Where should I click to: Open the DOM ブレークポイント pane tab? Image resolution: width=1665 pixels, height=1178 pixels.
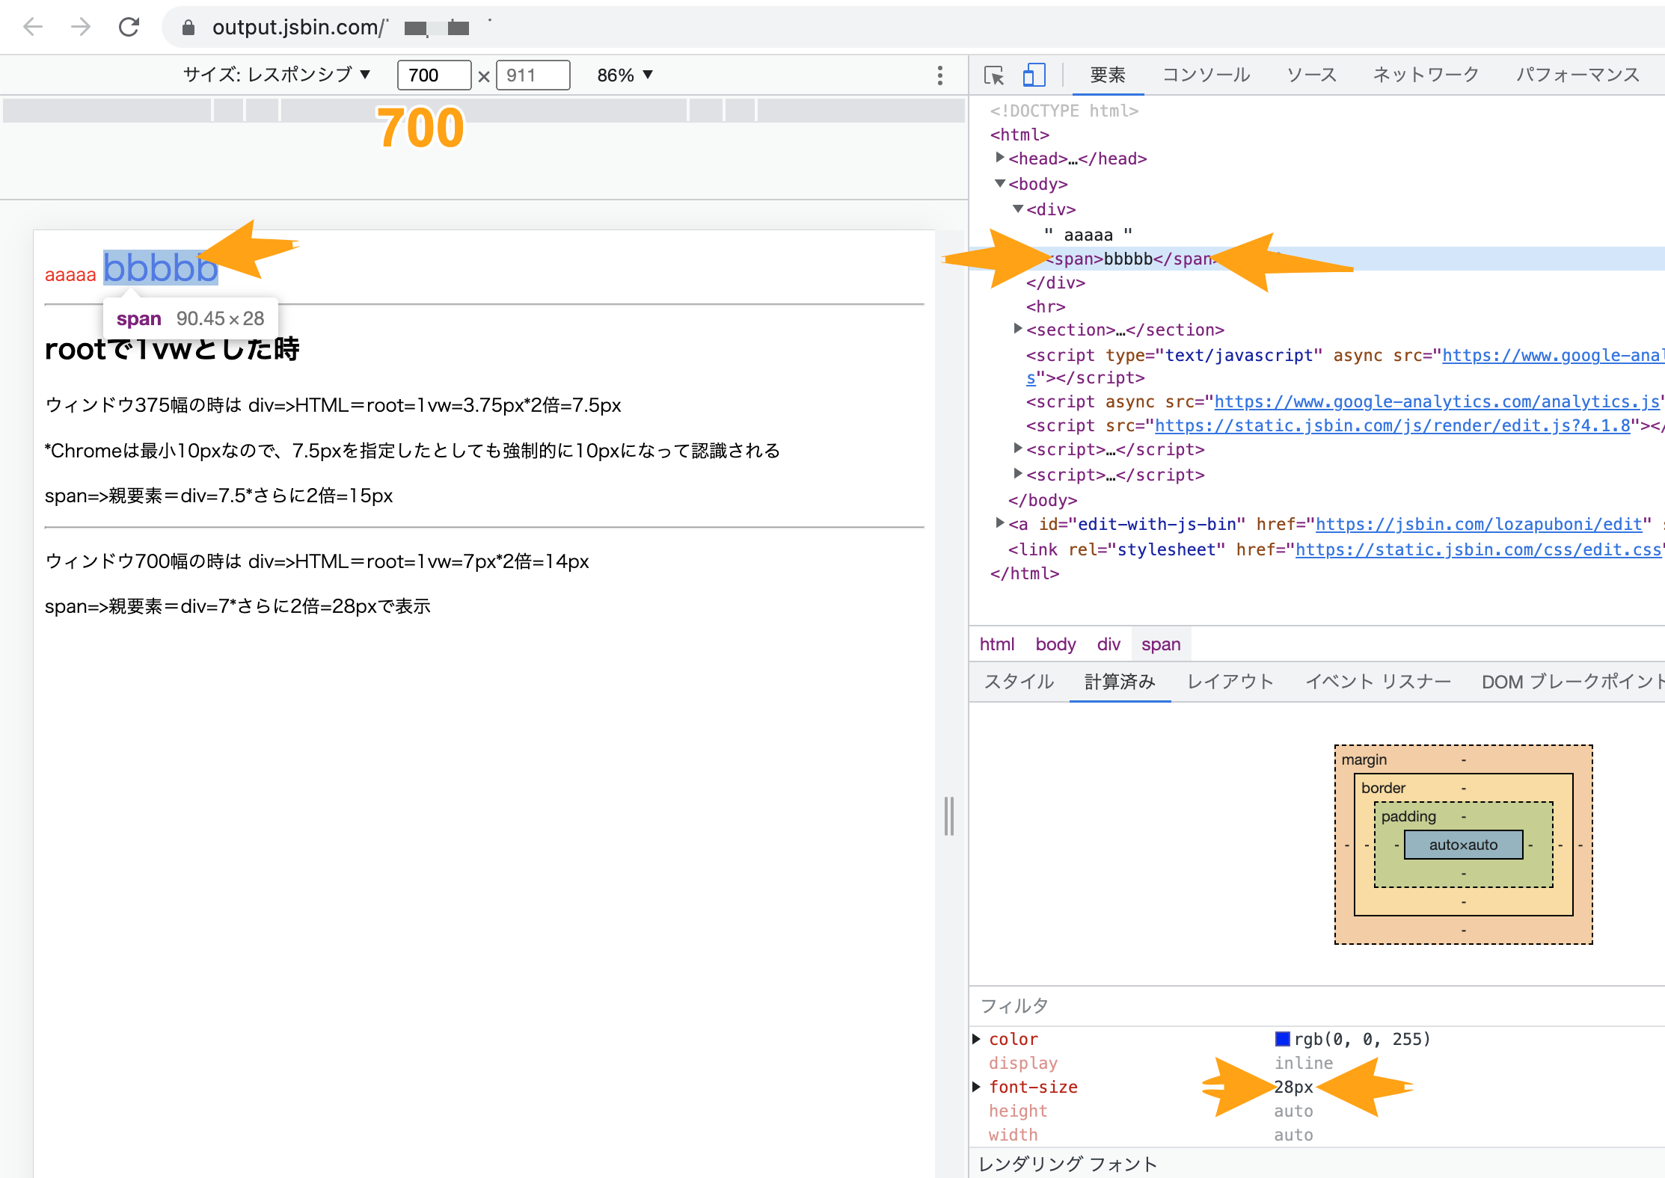pos(1573,682)
